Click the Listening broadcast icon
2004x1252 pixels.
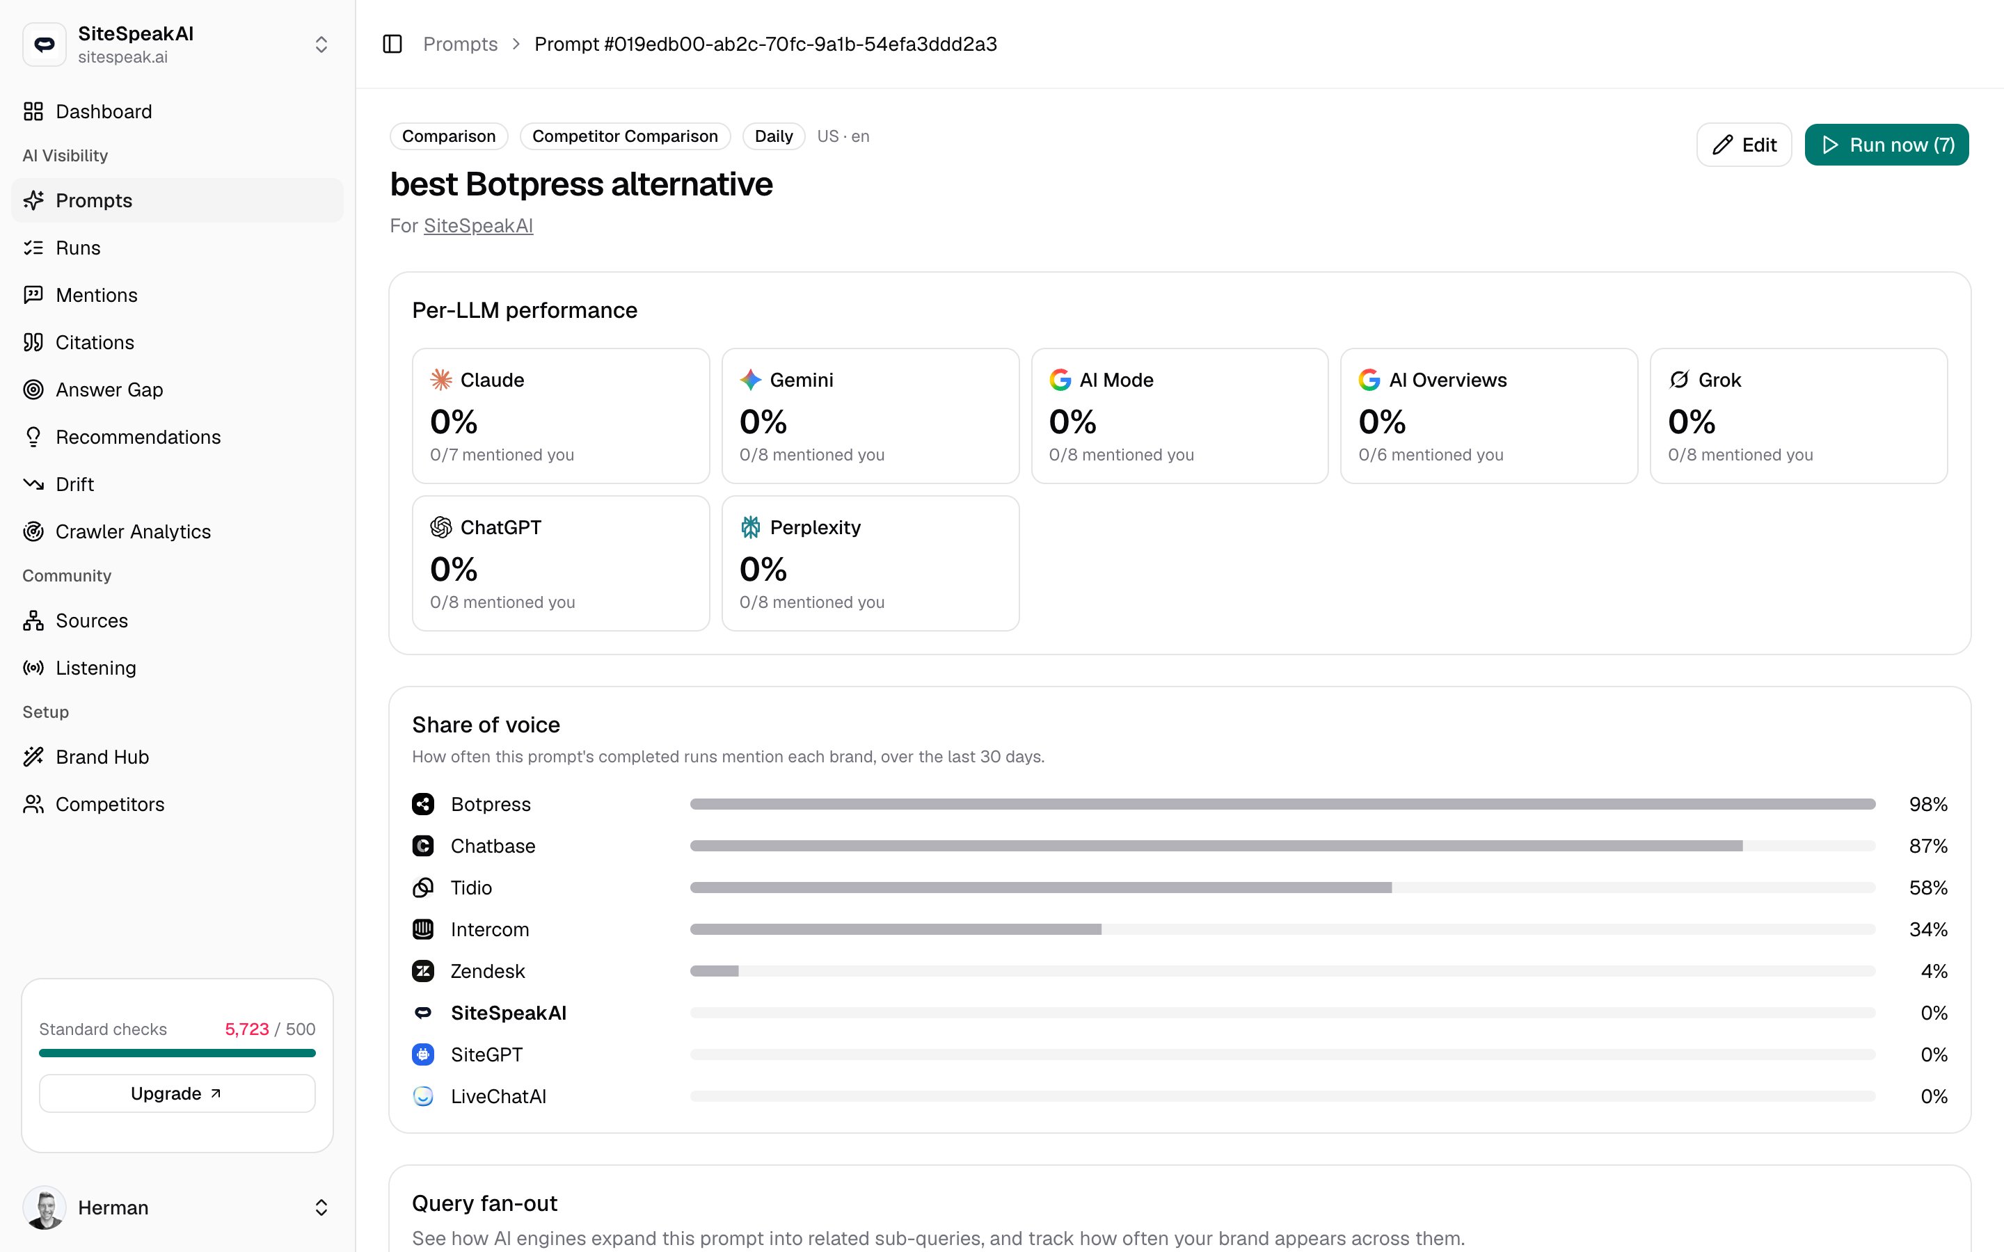pyautogui.click(x=33, y=668)
